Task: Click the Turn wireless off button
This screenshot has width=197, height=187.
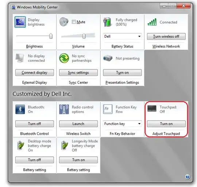Action: pos(166,37)
